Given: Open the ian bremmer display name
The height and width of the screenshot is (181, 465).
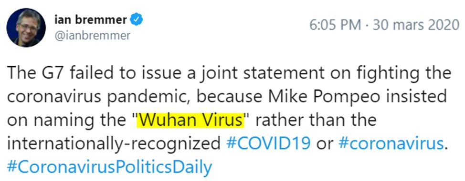Looking at the screenshot, I should coord(91,20).
